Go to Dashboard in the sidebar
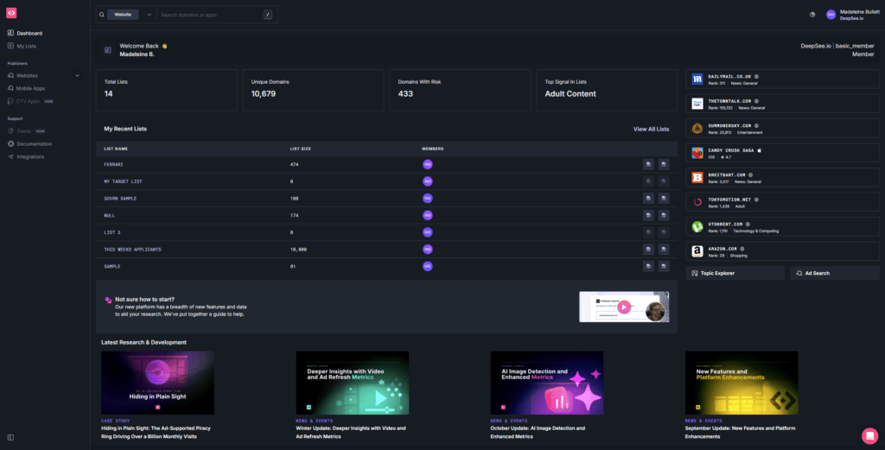Image resolution: width=885 pixels, height=450 pixels. [25, 34]
